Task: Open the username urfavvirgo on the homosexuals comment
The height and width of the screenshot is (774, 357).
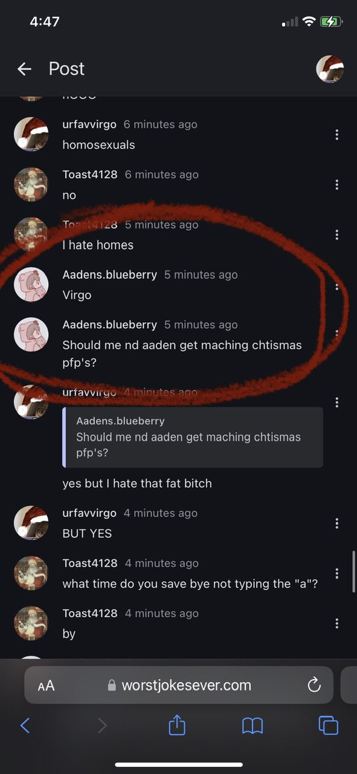Action: [x=89, y=124]
